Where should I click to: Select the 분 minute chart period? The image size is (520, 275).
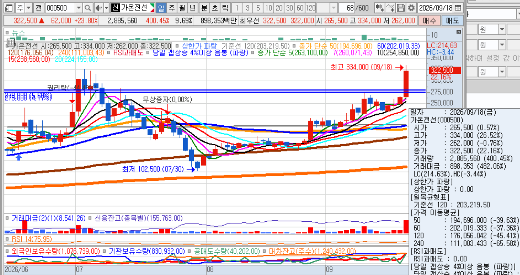[x=204, y=8]
